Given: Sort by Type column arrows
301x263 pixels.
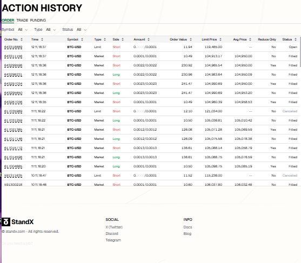Looking at the screenshot, I should click(x=105, y=39).
